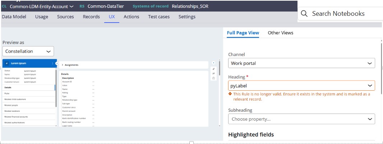The image size is (383, 144).
Task: Select Related people in preview list
Action: (11, 105)
